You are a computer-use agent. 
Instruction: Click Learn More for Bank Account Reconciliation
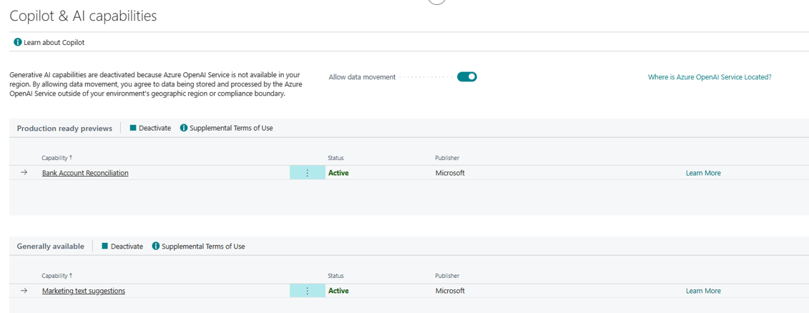tap(702, 173)
